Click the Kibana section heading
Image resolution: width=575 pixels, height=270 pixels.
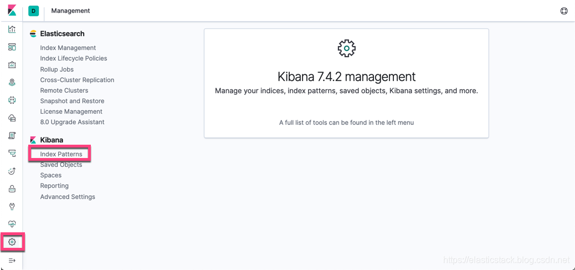pyautogui.click(x=52, y=140)
